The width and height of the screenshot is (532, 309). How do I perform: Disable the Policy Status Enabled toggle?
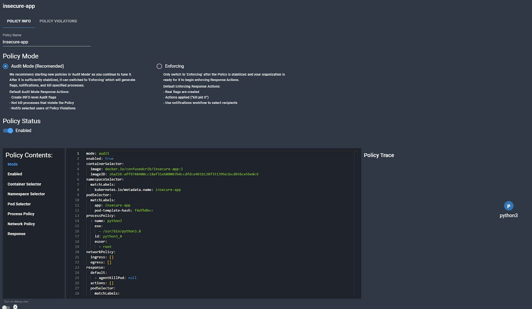(x=8, y=130)
